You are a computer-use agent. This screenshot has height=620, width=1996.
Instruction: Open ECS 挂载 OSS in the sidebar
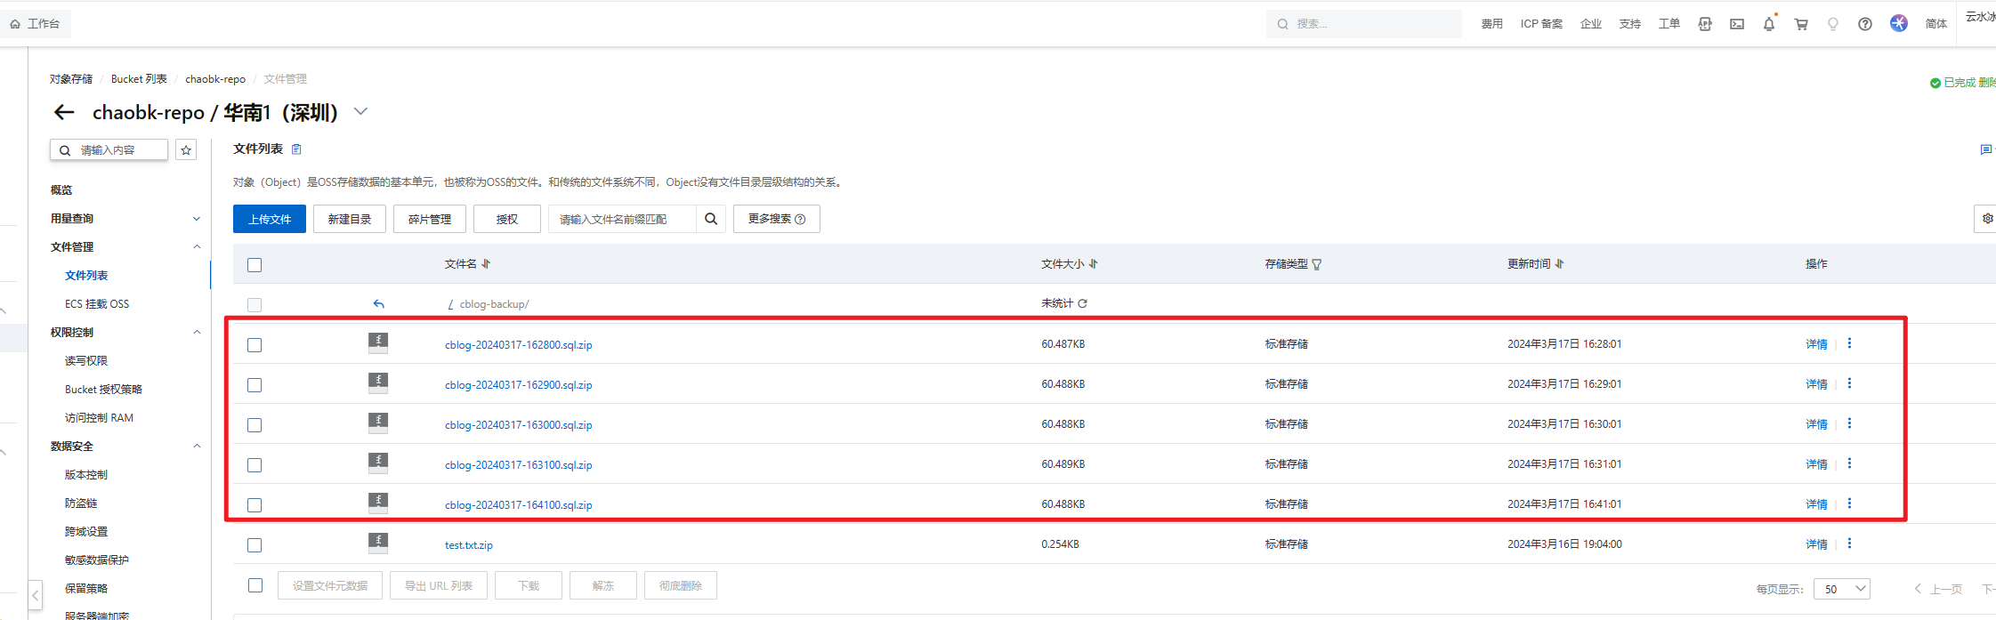97,304
